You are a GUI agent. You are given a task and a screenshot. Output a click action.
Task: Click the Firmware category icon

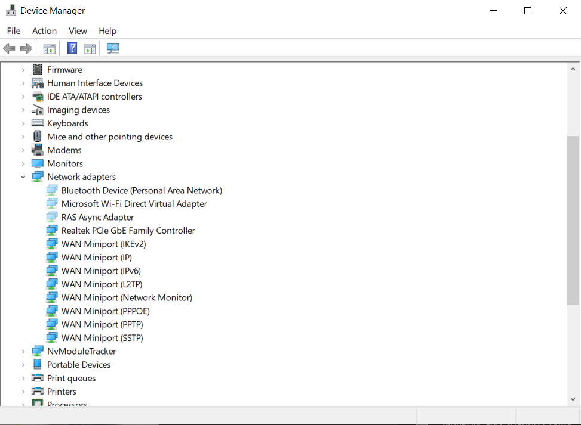(38, 70)
